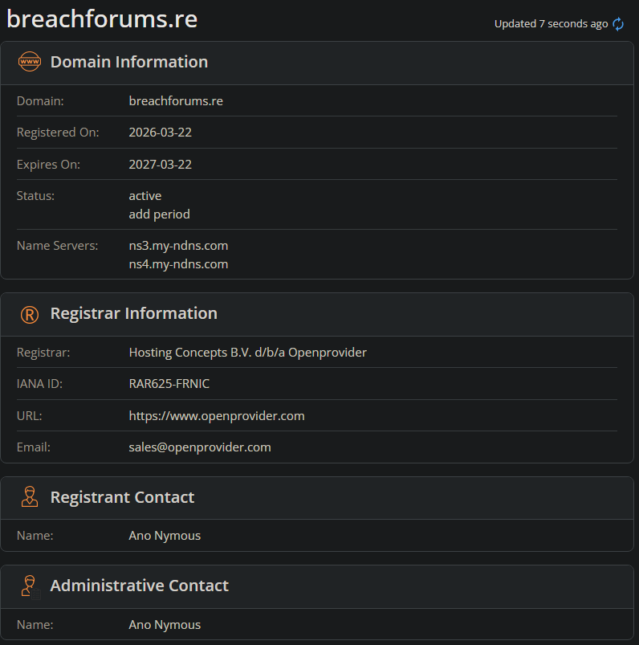Click the Registrant Contact heading
The height and width of the screenshot is (645, 639).
click(x=122, y=497)
